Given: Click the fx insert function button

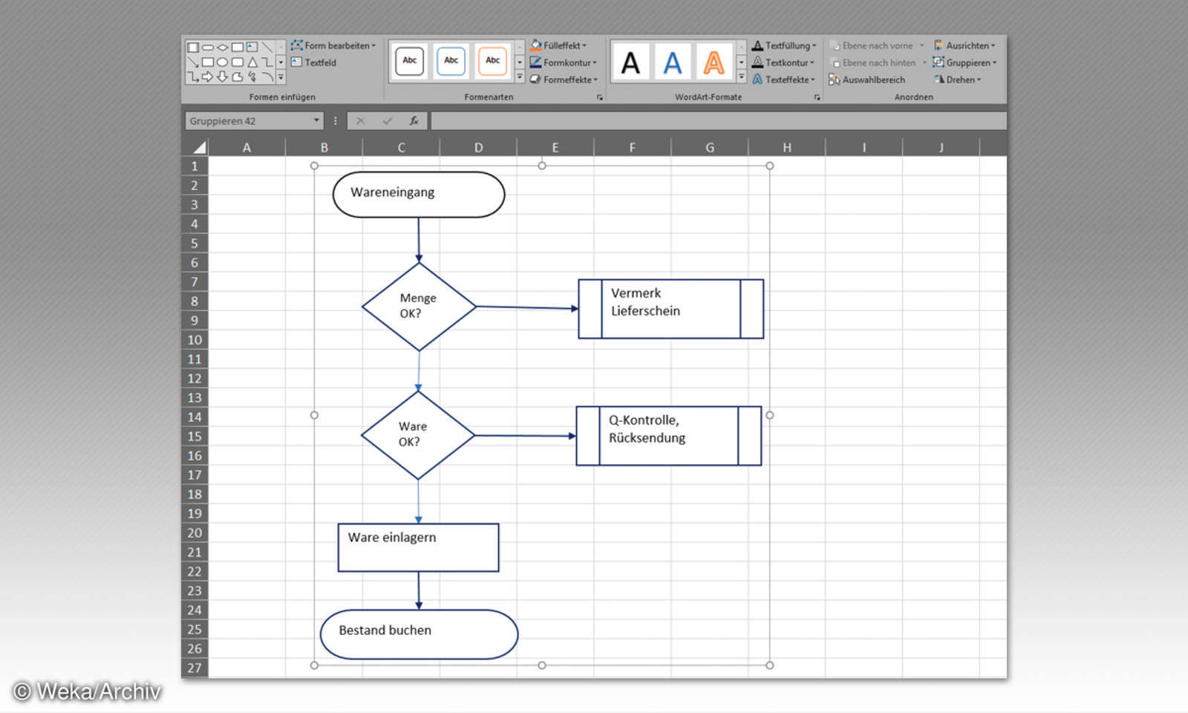Looking at the screenshot, I should (x=414, y=120).
